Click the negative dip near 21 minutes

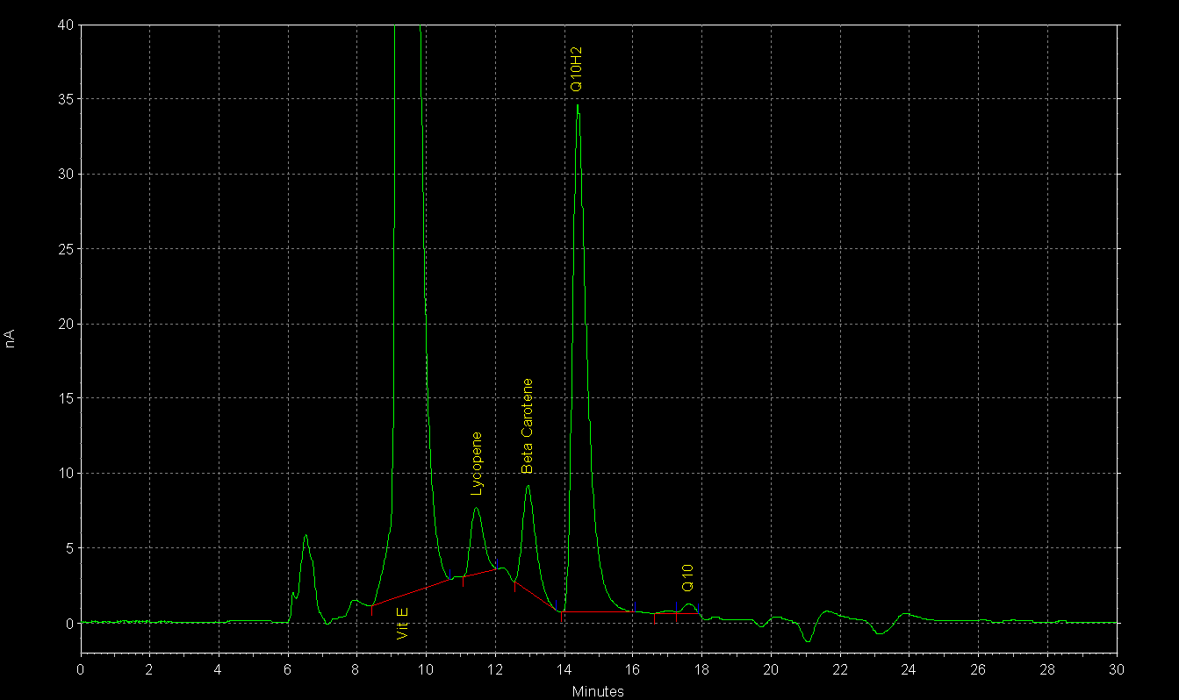(x=808, y=641)
